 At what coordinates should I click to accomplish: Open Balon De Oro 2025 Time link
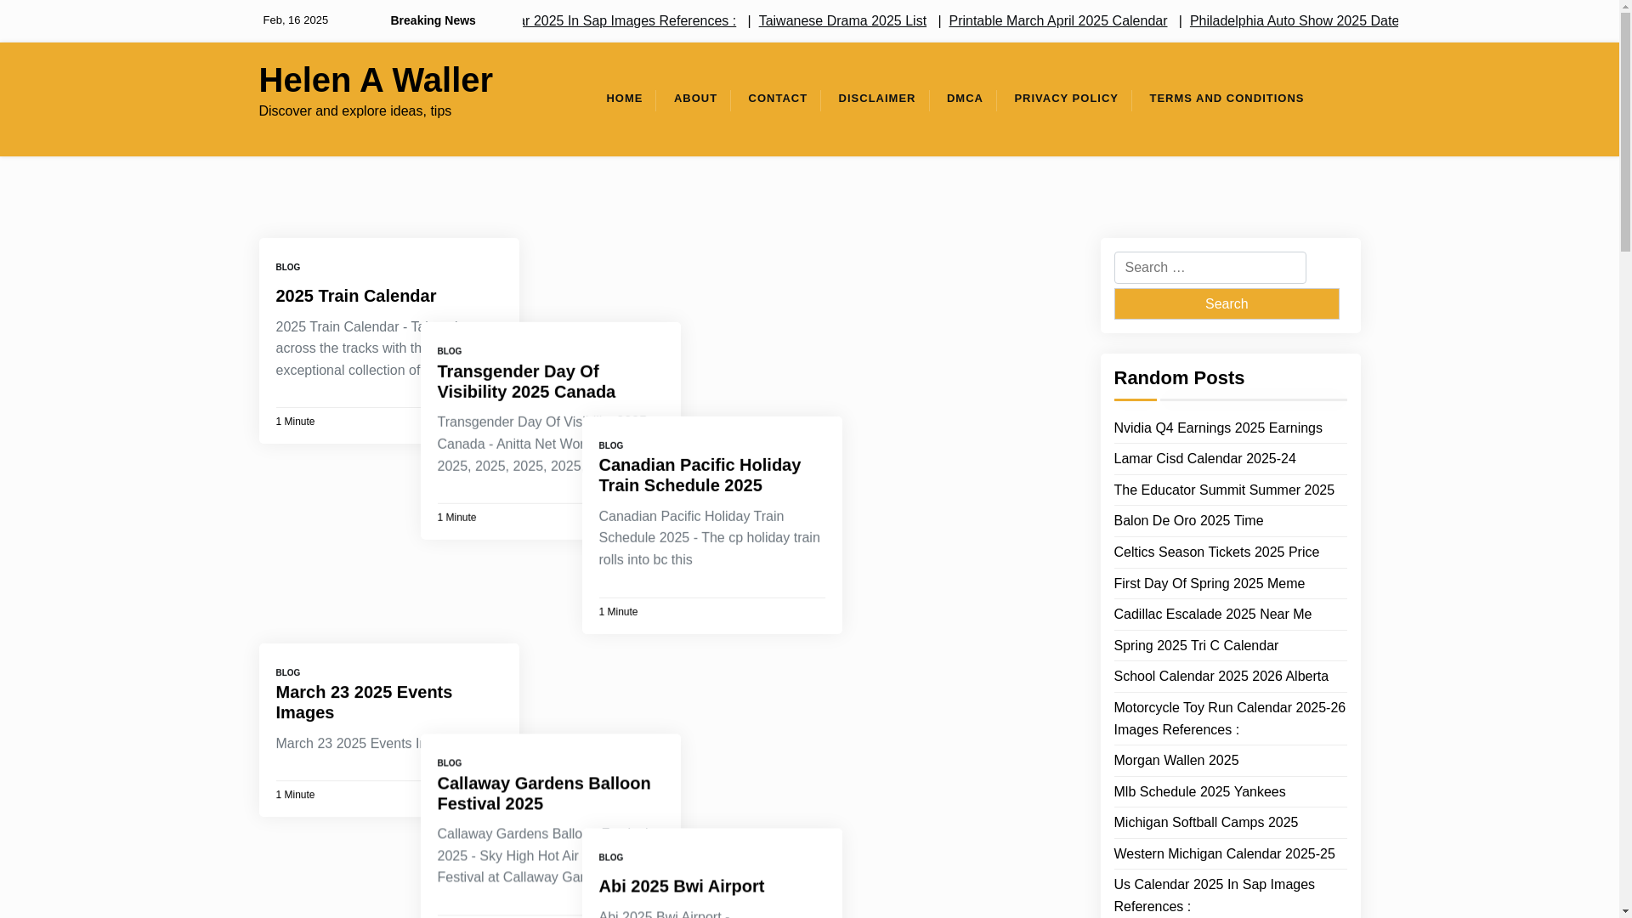click(x=1187, y=521)
